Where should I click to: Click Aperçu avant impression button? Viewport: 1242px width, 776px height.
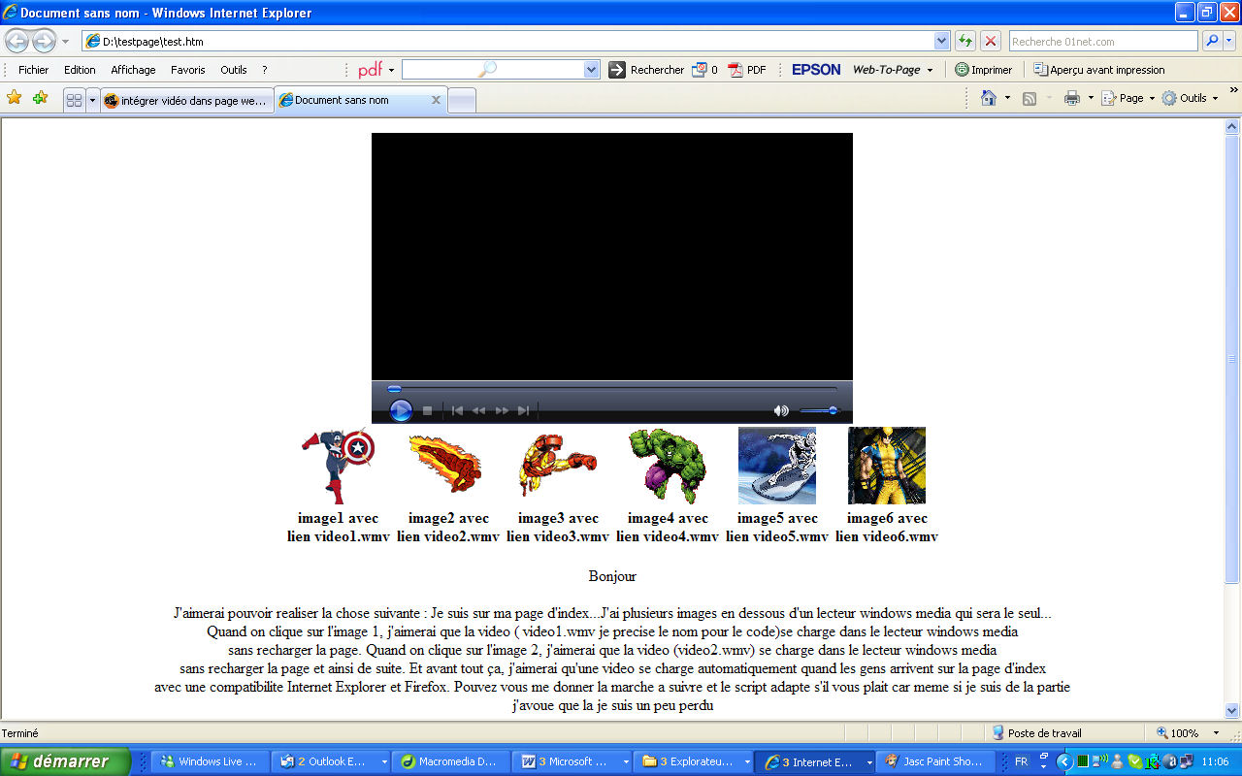point(1098,70)
